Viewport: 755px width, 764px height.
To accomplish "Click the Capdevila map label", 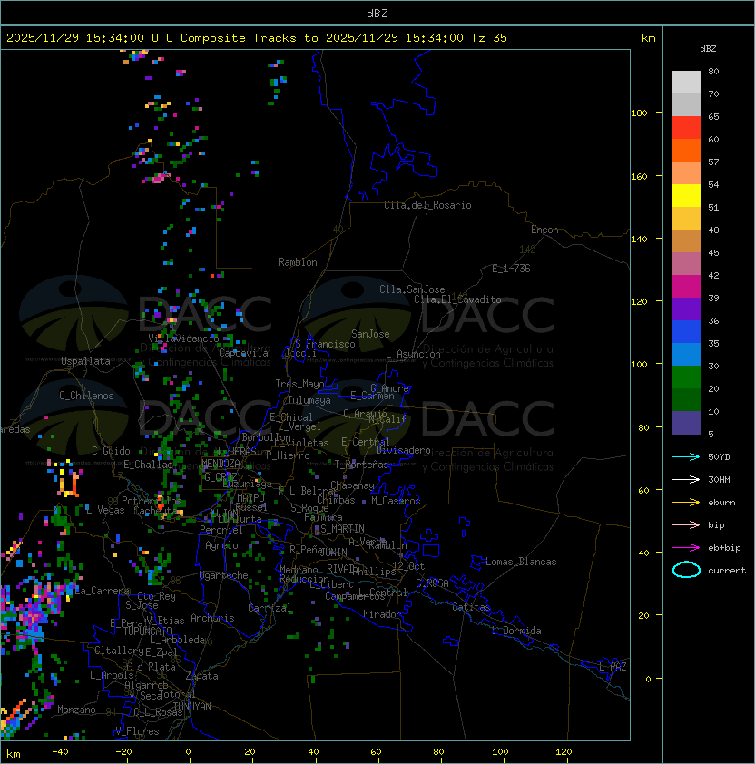I will click(x=243, y=353).
